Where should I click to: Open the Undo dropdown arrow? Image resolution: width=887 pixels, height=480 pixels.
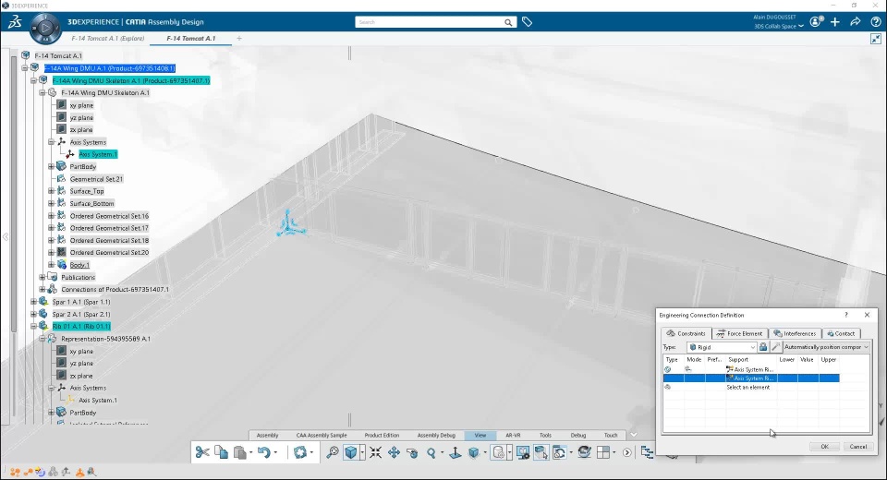(x=276, y=452)
